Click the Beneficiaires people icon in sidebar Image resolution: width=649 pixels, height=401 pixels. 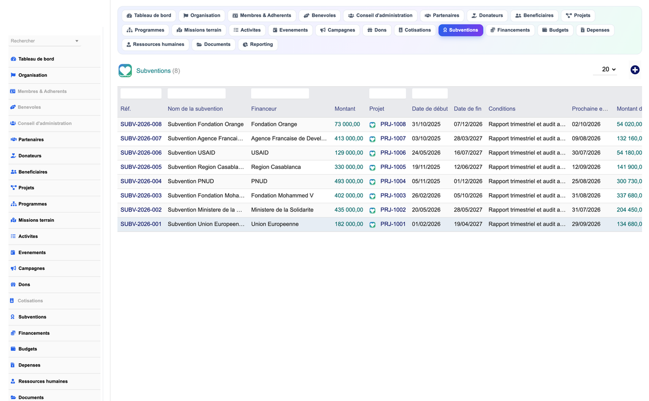[13, 172]
